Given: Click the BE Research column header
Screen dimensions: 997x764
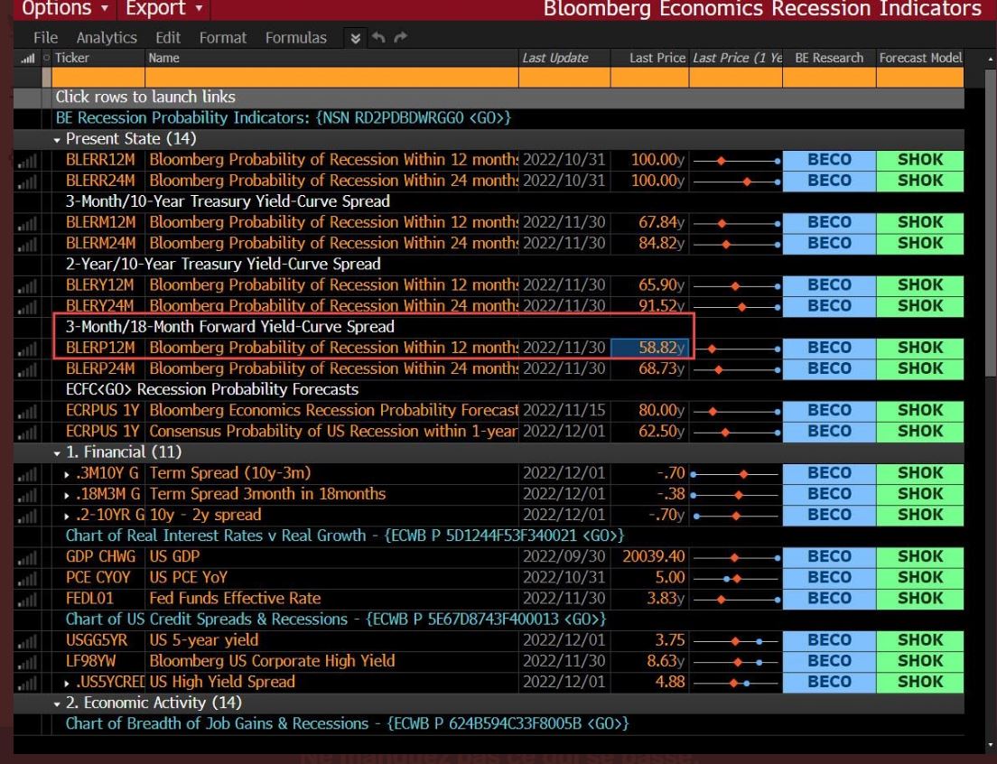Looking at the screenshot, I should point(829,58).
